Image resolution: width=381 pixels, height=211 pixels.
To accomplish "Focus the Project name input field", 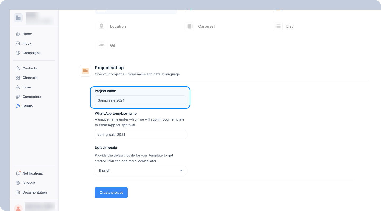I will click(141, 100).
